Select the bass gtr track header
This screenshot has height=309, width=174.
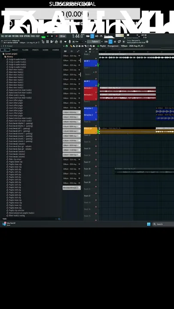(91, 130)
